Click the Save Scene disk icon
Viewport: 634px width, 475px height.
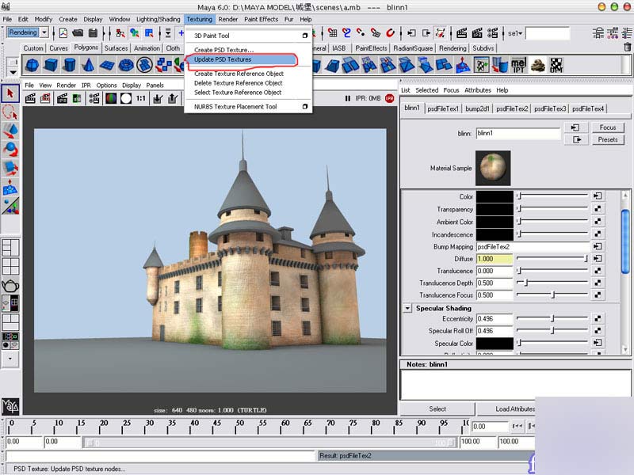(x=93, y=33)
